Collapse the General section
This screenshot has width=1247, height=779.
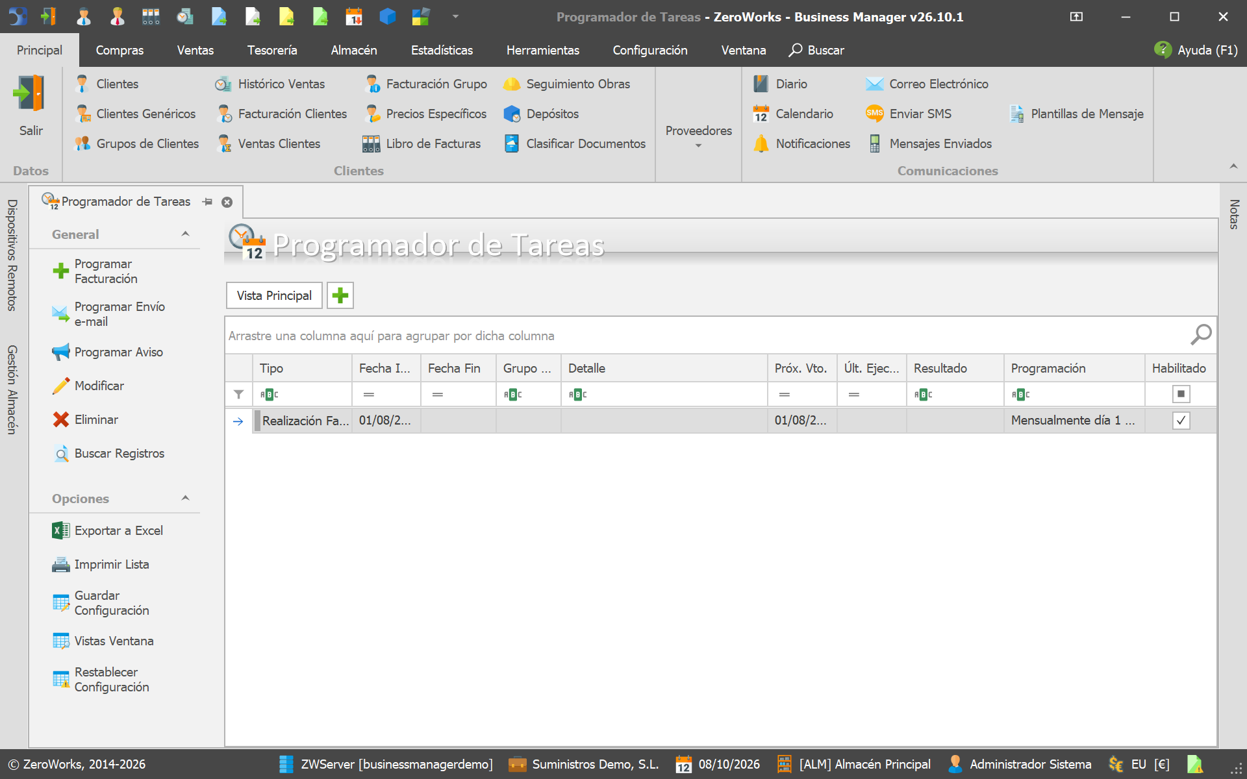tap(185, 234)
